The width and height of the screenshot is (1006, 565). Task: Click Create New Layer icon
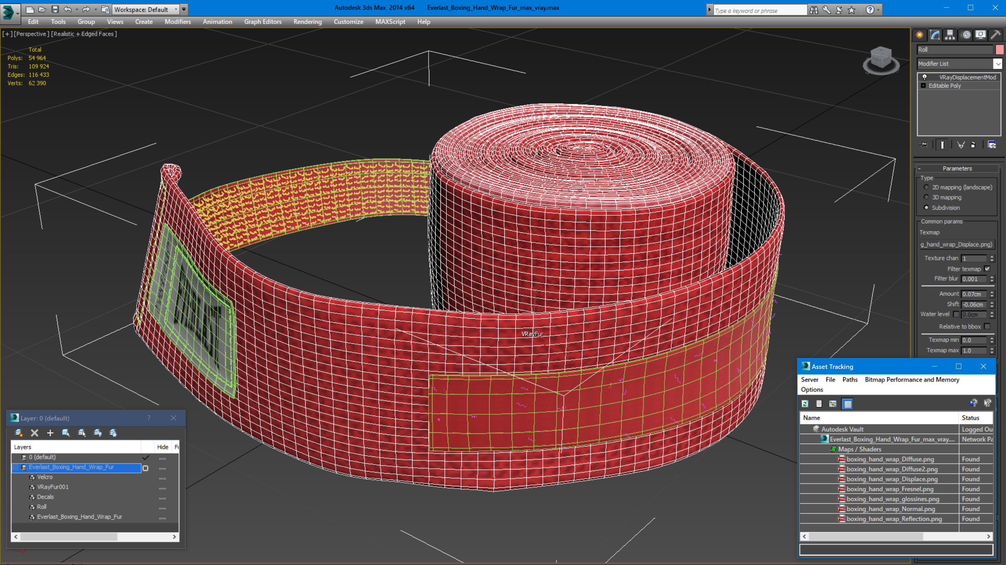tap(19, 432)
